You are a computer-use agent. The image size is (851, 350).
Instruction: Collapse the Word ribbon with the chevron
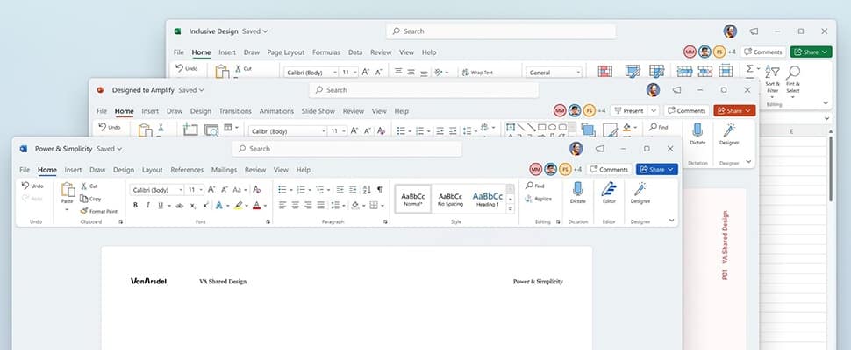pyautogui.click(x=671, y=220)
